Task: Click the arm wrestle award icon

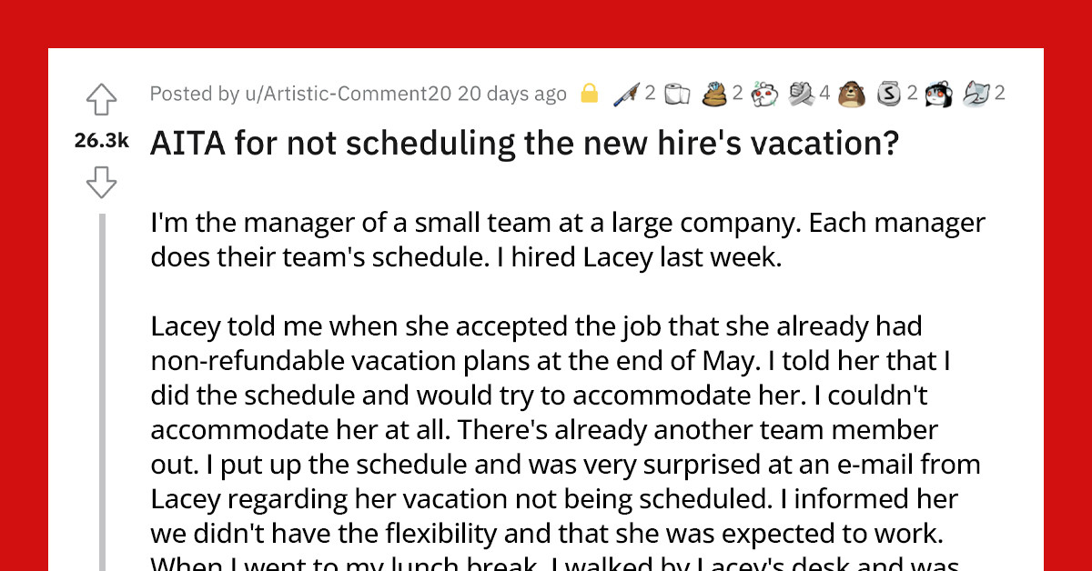Action: coord(799,93)
